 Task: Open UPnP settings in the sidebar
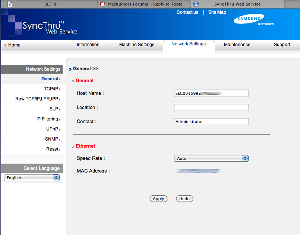(x=52, y=129)
